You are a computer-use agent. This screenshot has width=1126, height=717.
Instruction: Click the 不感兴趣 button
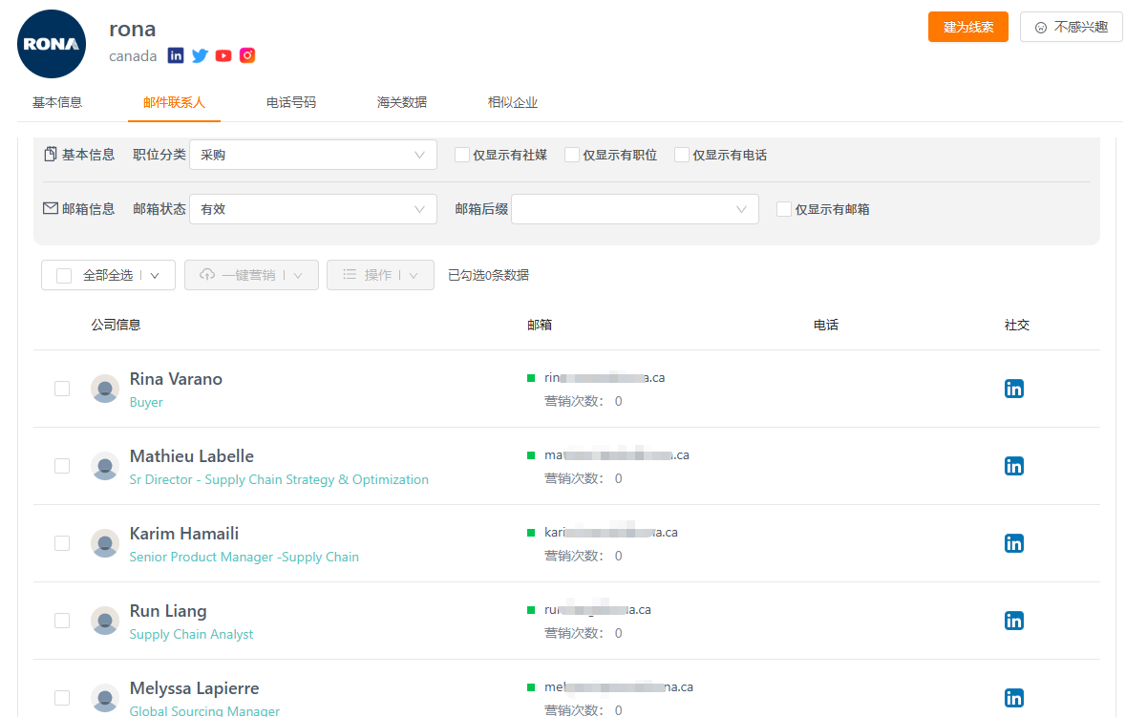(x=1071, y=28)
